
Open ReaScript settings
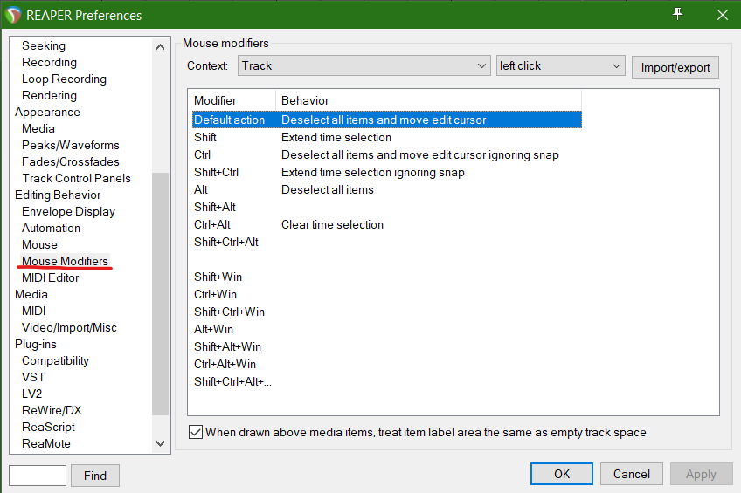(x=48, y=427)
